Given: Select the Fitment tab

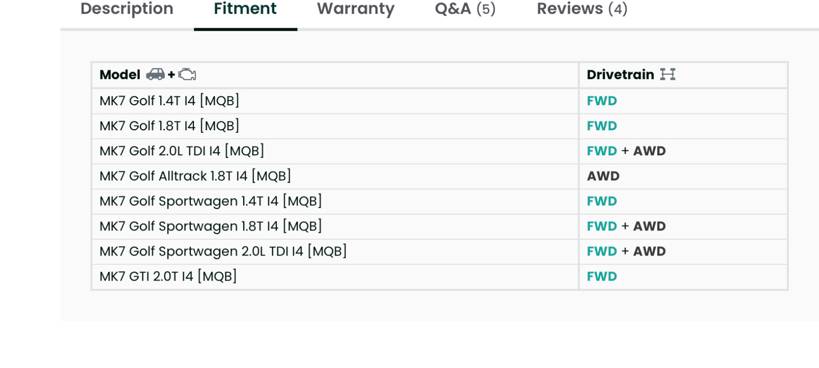Looking at the screenshot, I should pos(245,9).
